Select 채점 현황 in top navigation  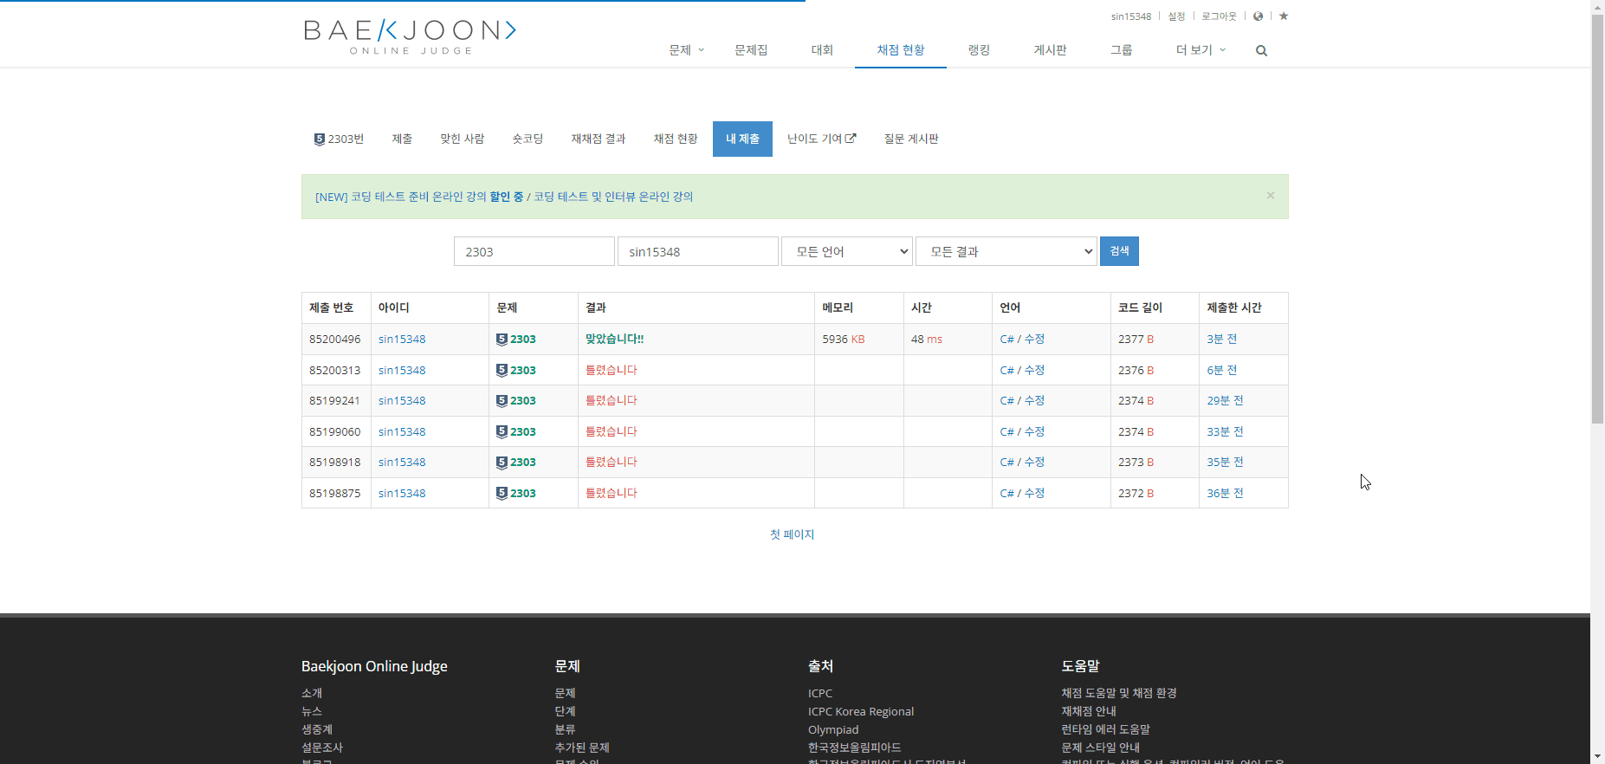[x=901, y=50]
